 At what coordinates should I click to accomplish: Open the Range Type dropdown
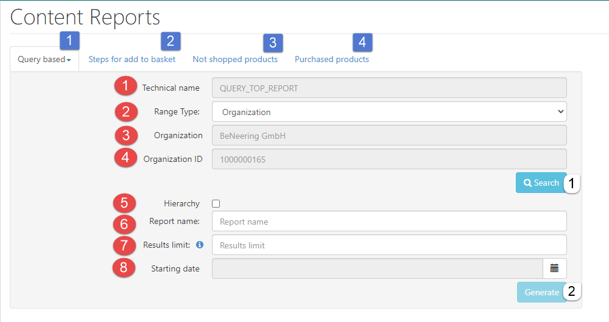click(389, 112)
